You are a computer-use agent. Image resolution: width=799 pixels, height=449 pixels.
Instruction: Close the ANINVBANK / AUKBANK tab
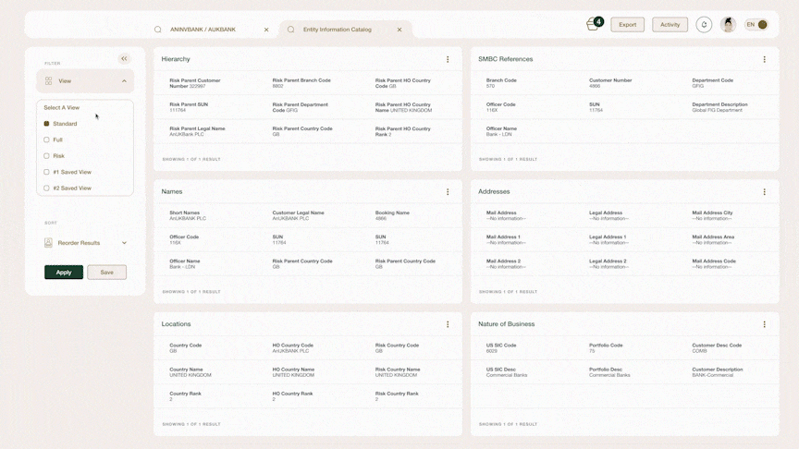pos(266,30)
